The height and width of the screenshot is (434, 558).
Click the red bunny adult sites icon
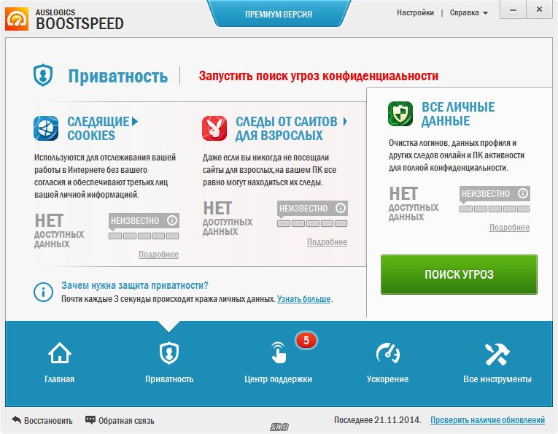214,128
